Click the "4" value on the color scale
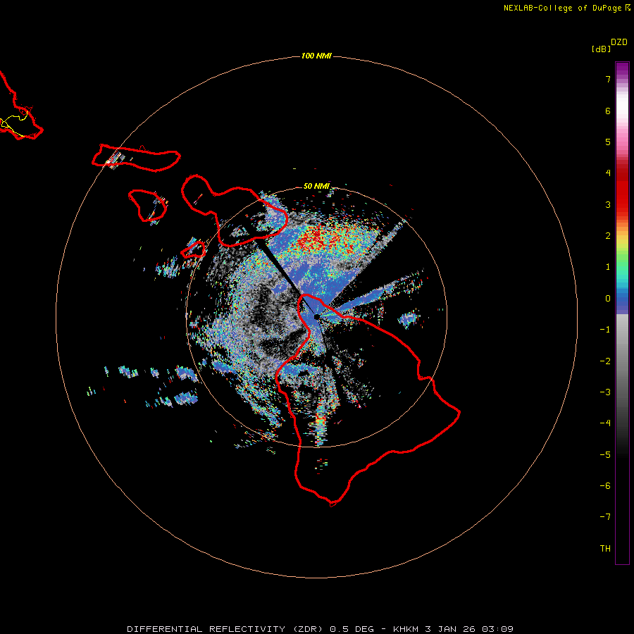634x634 pixels. [x=608, y=173]
